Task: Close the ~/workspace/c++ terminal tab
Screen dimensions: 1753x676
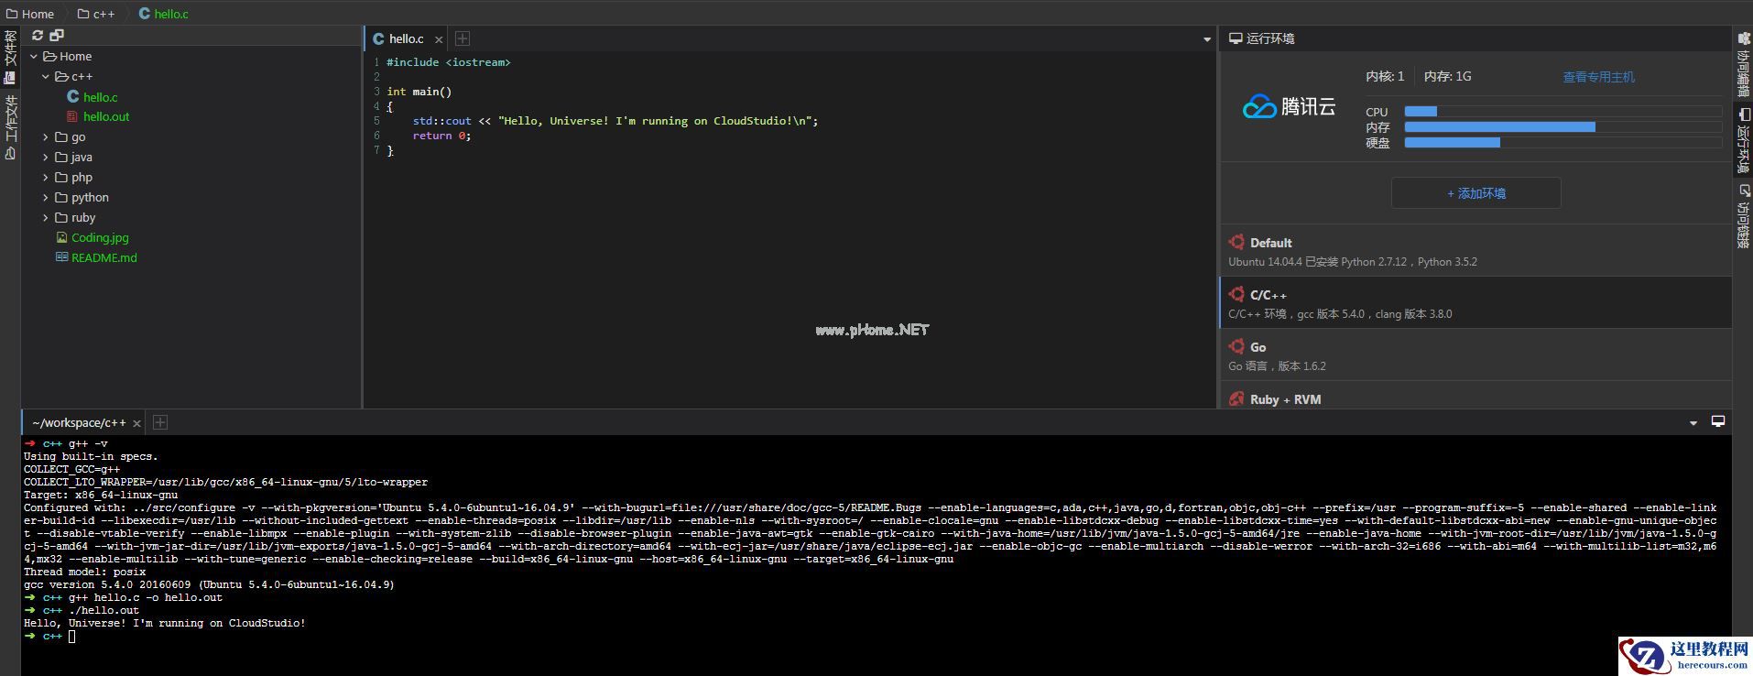Action: (136, 423)
